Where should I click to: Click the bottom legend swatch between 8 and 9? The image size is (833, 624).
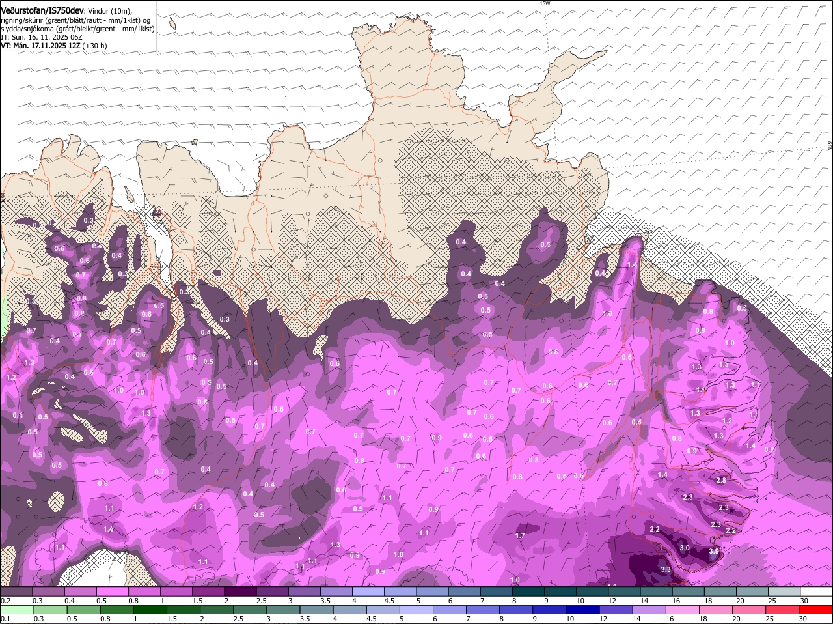pyautogui.click(x=516, y=610)
